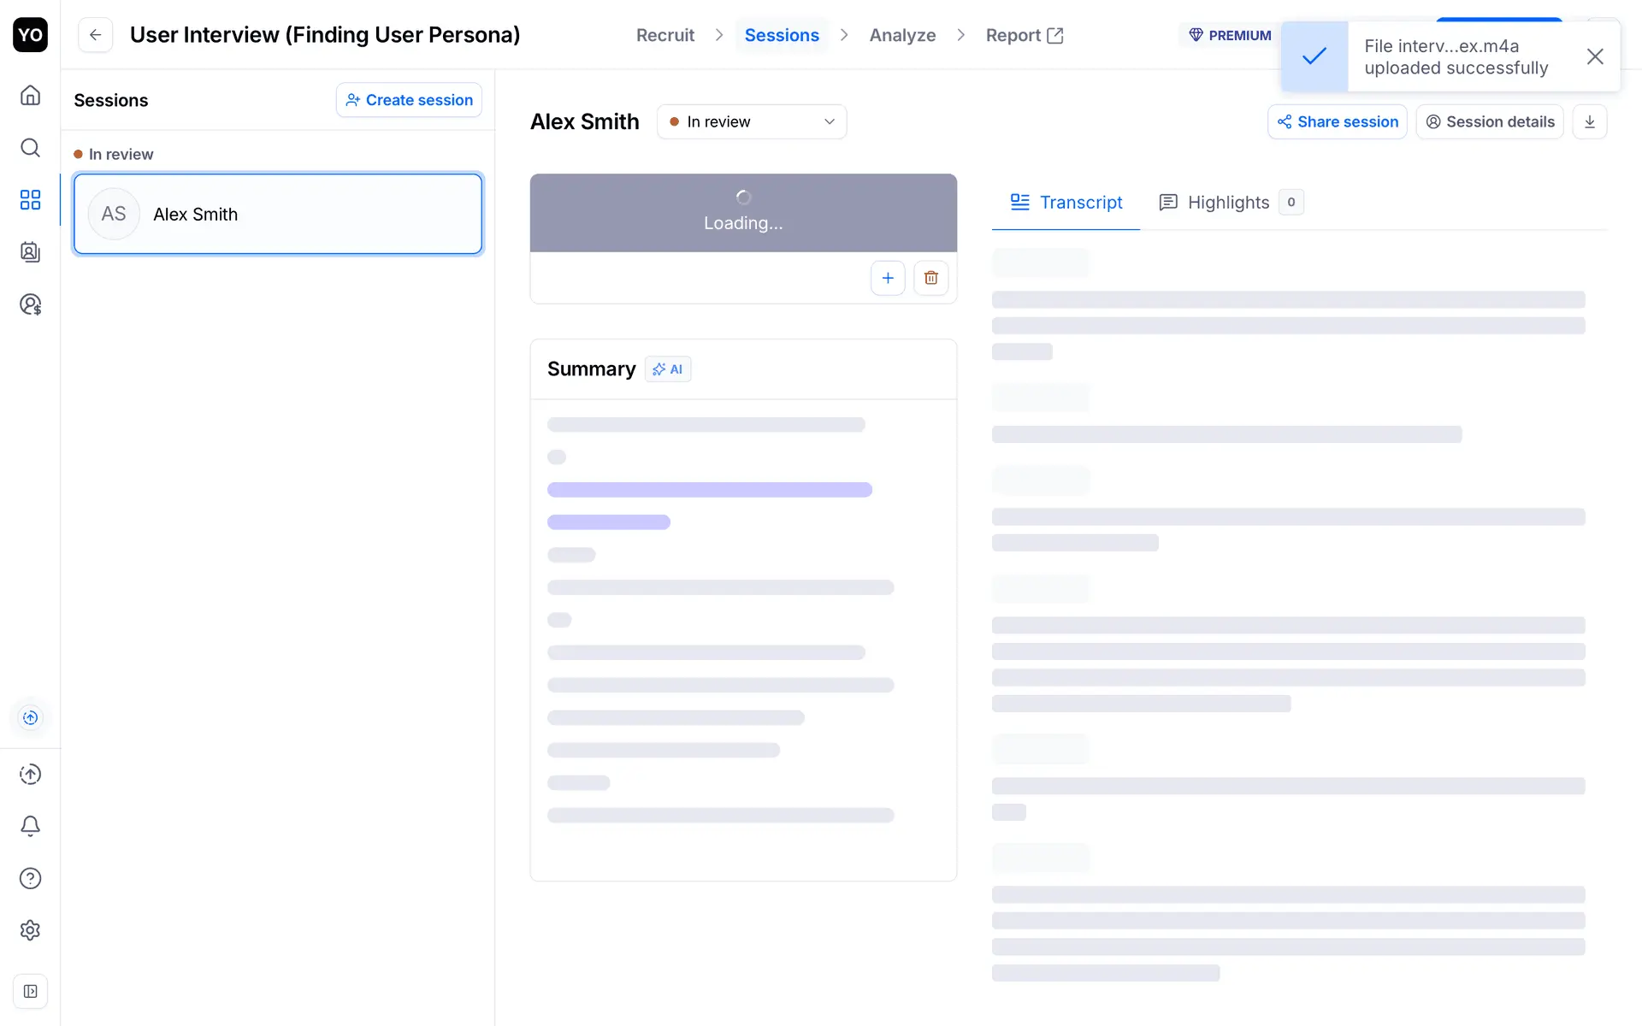This screenshot has height=1026, width=1642.
Task: Expand the In review status dropdown
Action: 751,121
